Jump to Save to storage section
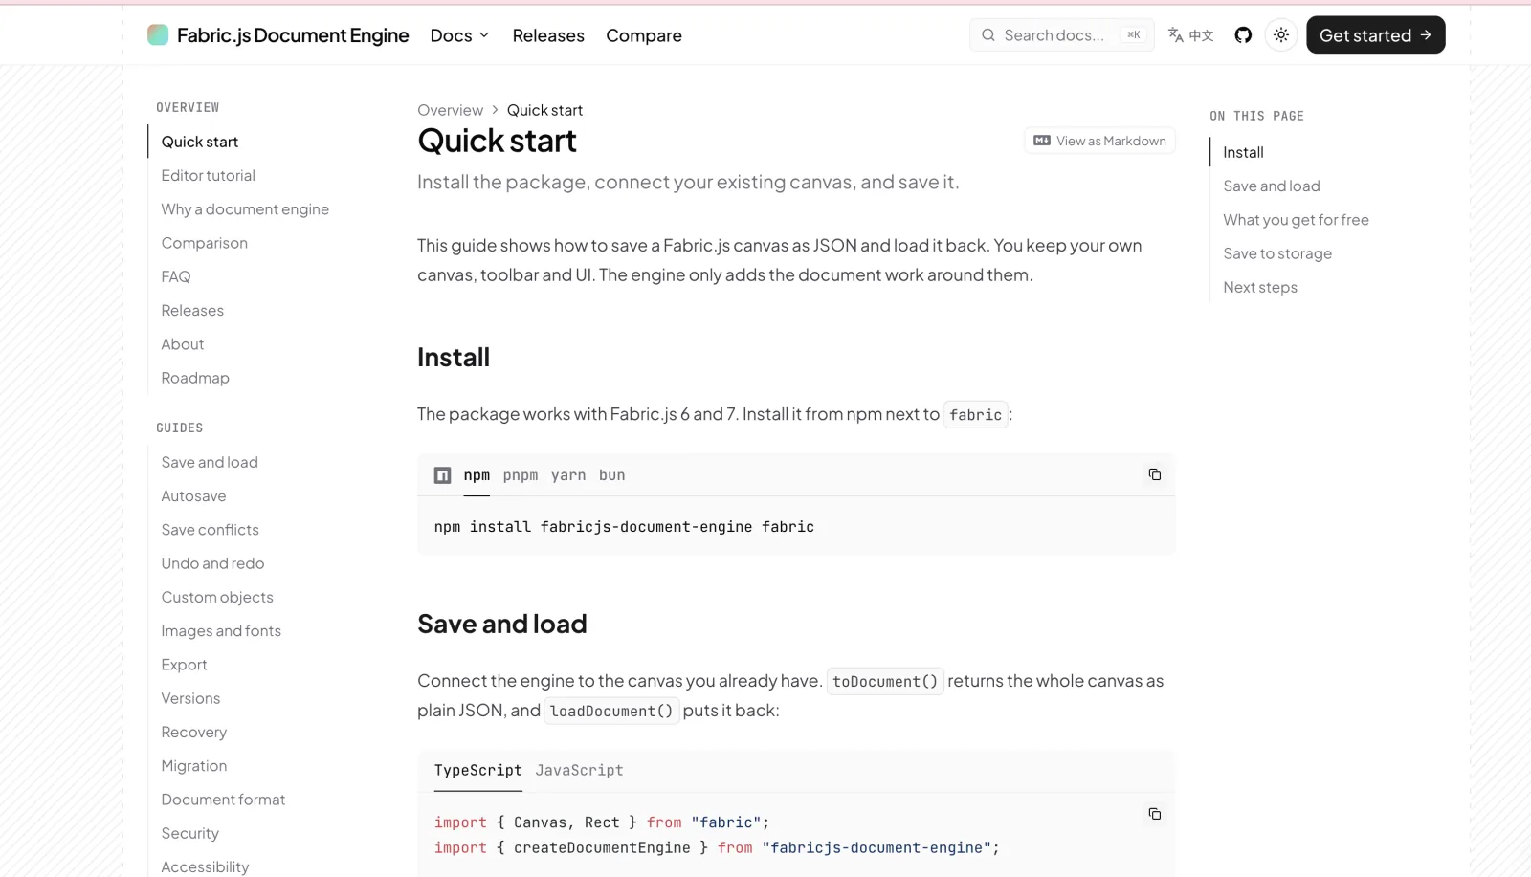Screen dimensions: 1531x877 click(1277, 253)
